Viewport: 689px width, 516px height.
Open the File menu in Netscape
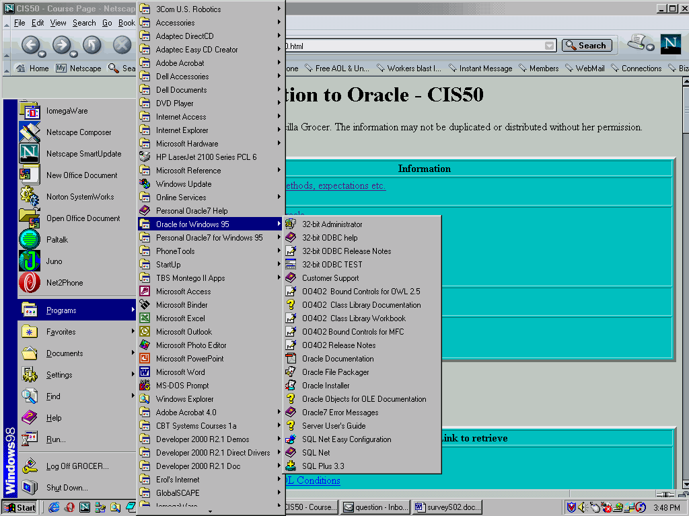pyautogui.click(x=20, y=23)
